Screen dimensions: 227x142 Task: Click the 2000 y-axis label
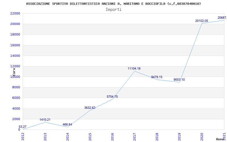pos(16,119)
